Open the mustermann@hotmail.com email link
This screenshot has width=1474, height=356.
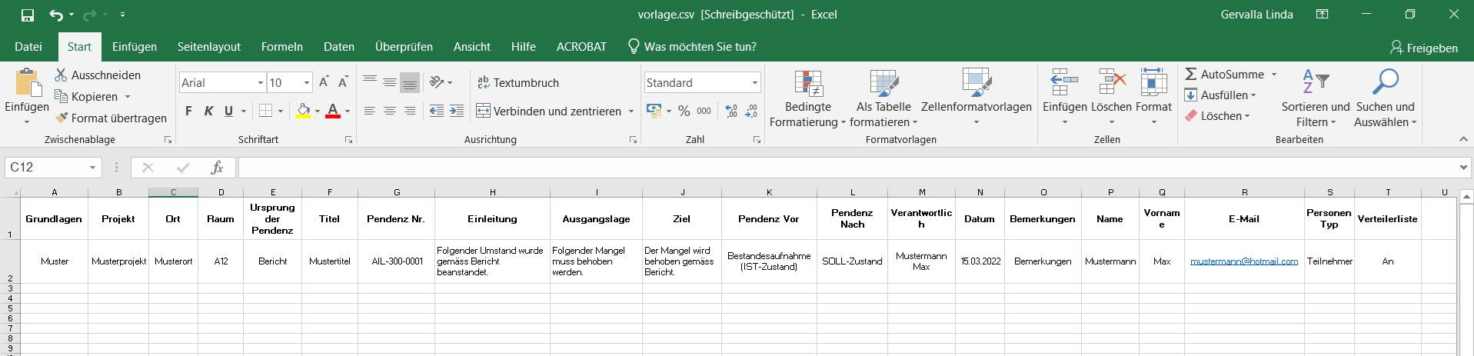click(1243, 261)
